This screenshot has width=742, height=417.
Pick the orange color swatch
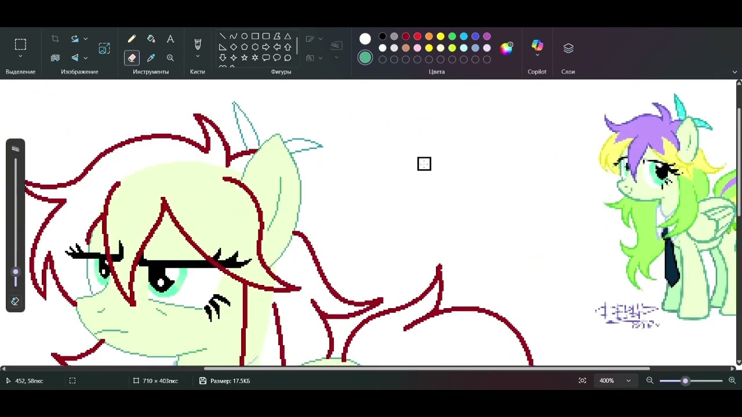click(429, 36)
